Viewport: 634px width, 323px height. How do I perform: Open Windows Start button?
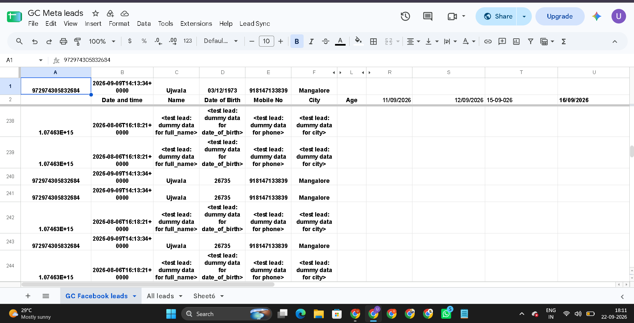coord(171,314)
